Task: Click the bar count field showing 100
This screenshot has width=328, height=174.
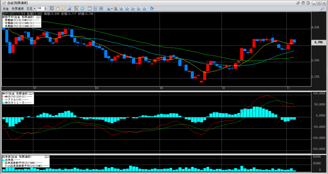Action: pyautogui.click(x=40, y=8)
